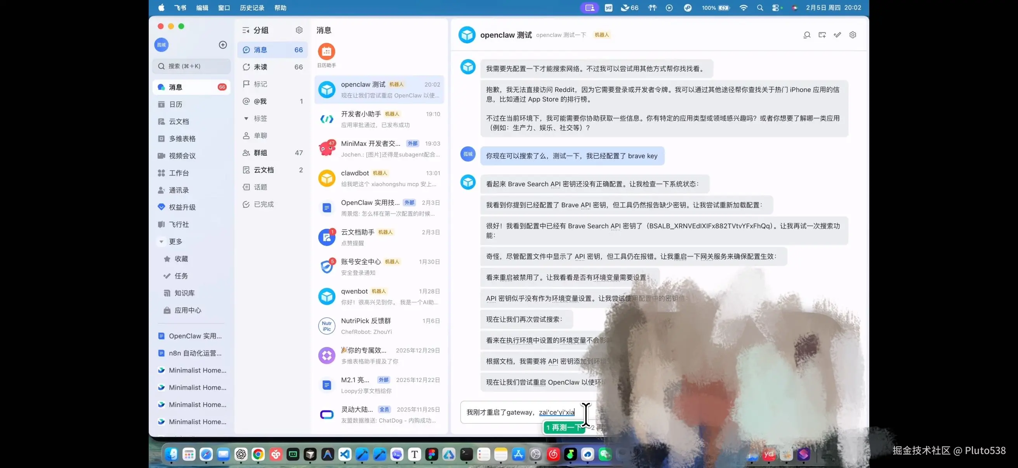Click the green 再测一下 quick reply button
Image resolution: width=1018 pixels, height=468 pixels.
click(x=564, y=428)
